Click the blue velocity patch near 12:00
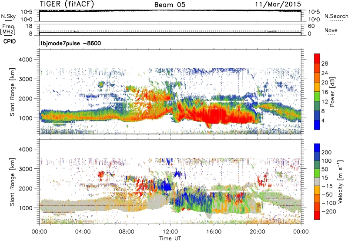 [x=166, y=185]
